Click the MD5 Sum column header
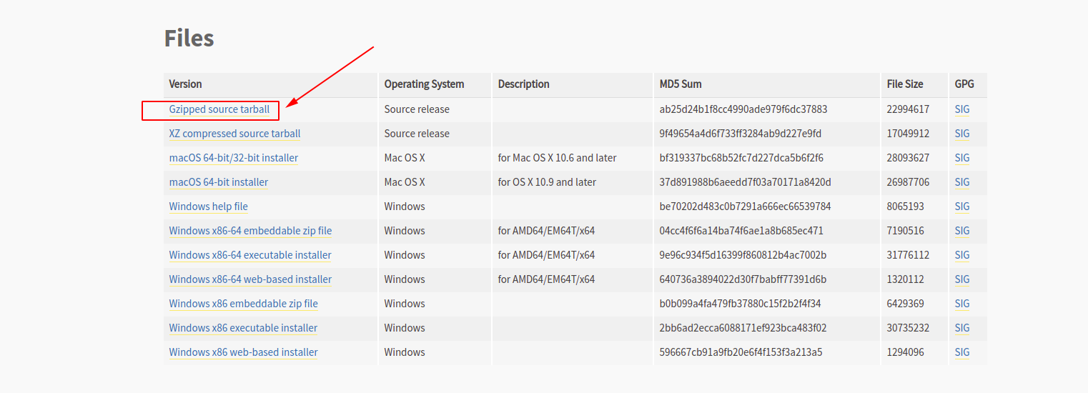 pyautogui.click(x=680, y=84)
